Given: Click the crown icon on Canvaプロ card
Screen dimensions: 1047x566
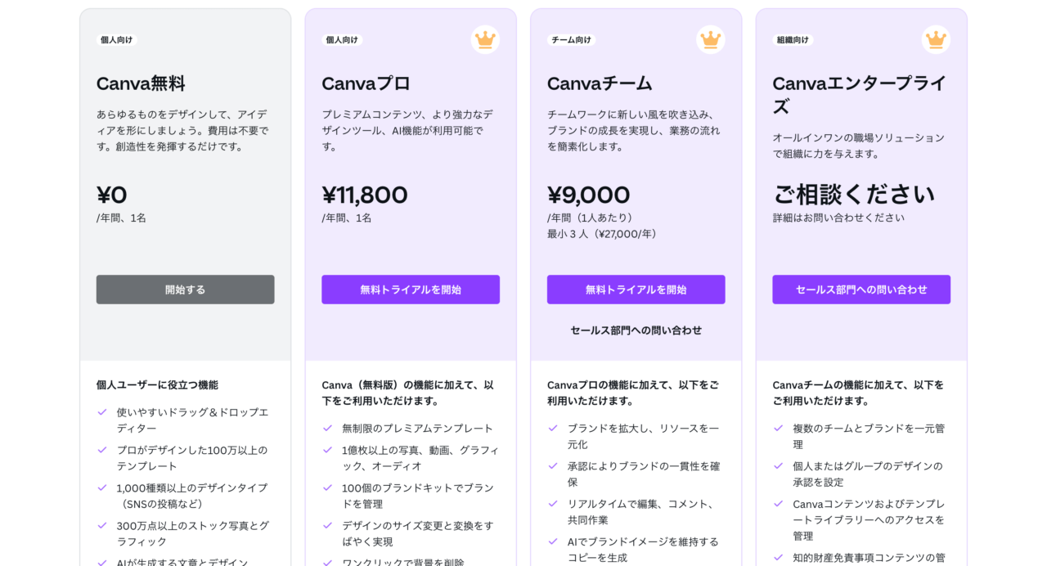Looking at the screenshot, I should coord(485,39).
